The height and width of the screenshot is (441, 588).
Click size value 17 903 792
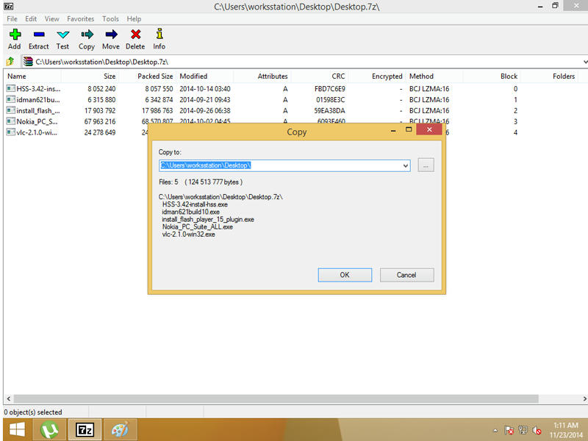(100, 111)
